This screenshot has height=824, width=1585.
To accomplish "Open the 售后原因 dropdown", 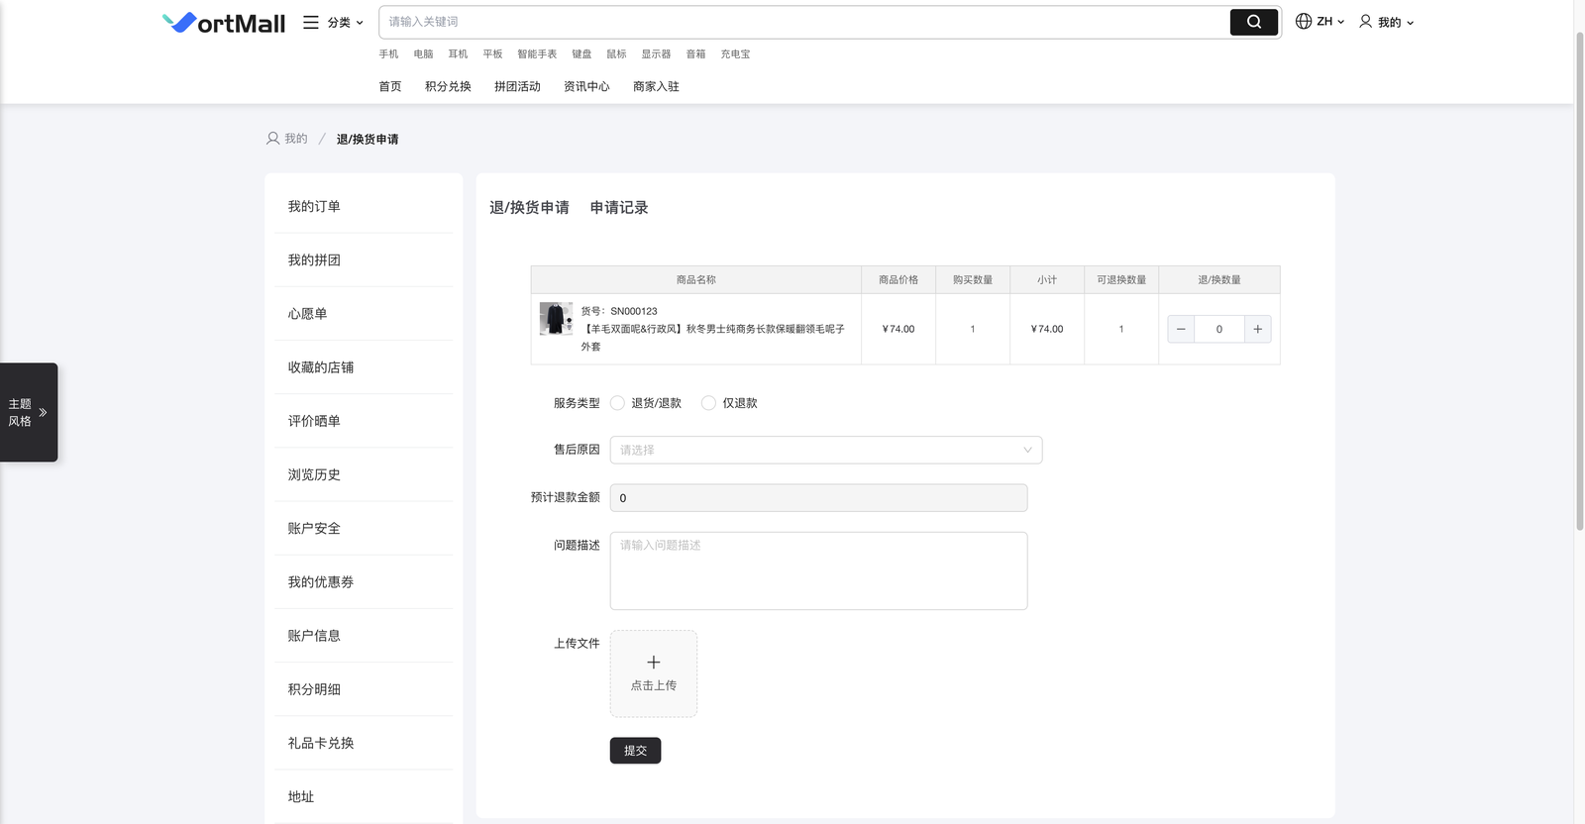I will point(825,450).
